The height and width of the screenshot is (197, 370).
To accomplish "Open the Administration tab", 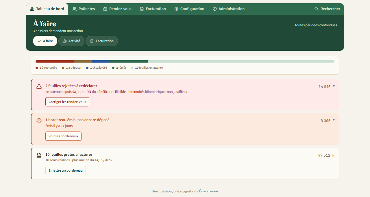I will [x=228, y=9].
